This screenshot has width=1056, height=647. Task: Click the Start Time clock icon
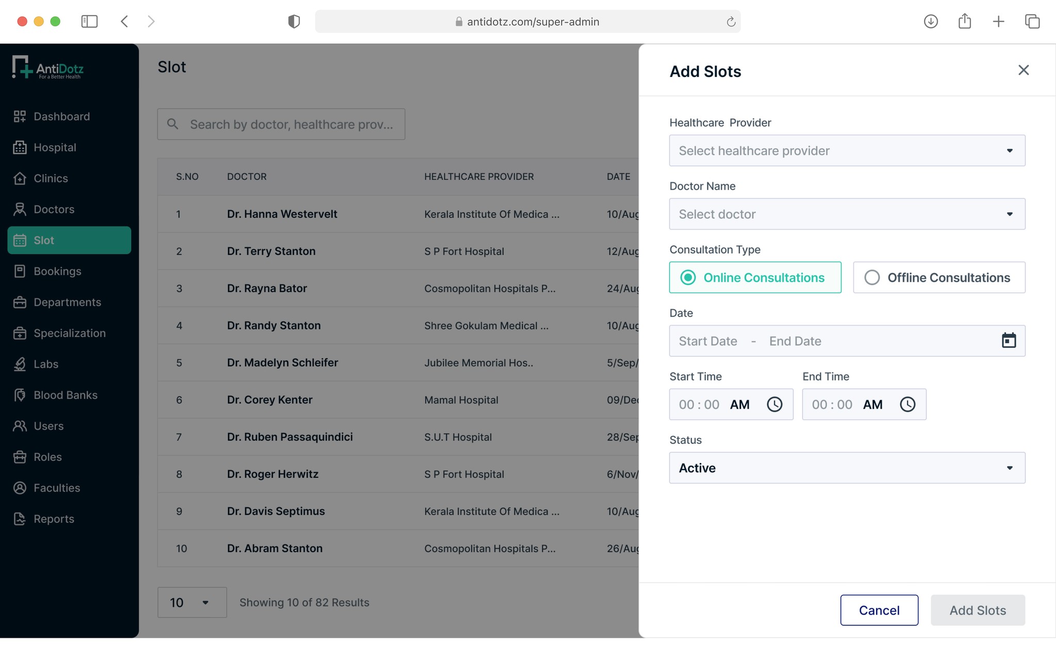(x=774, y=404)
